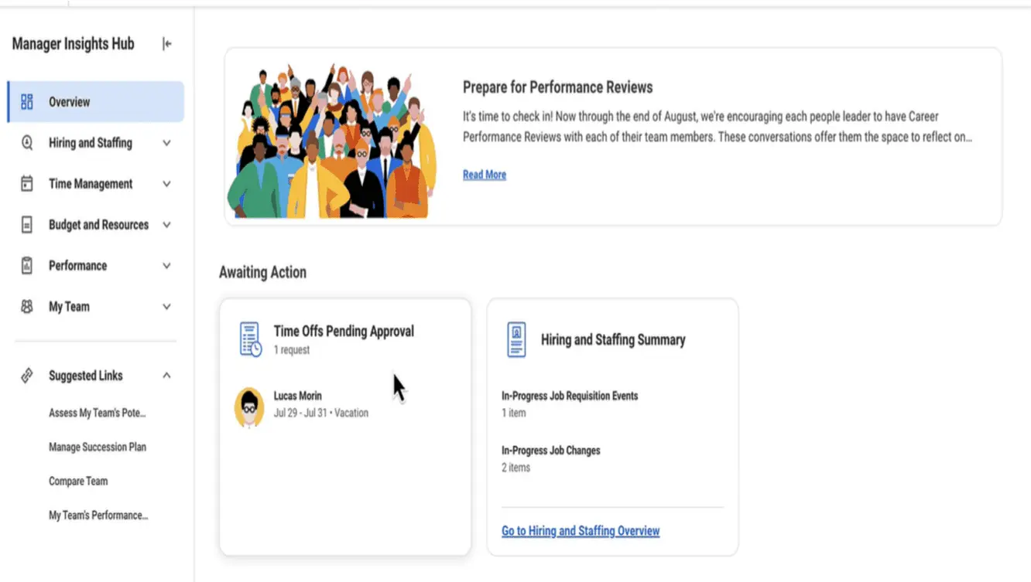
Task: Open Go to Hiring and Staffing Overview
Action: [x=581, y=531]
